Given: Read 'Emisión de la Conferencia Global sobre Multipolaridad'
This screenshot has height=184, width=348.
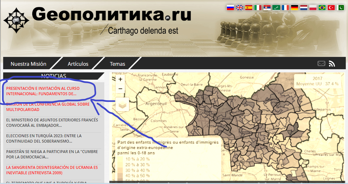Looking at the screenshot, I should tap(48, 107).
